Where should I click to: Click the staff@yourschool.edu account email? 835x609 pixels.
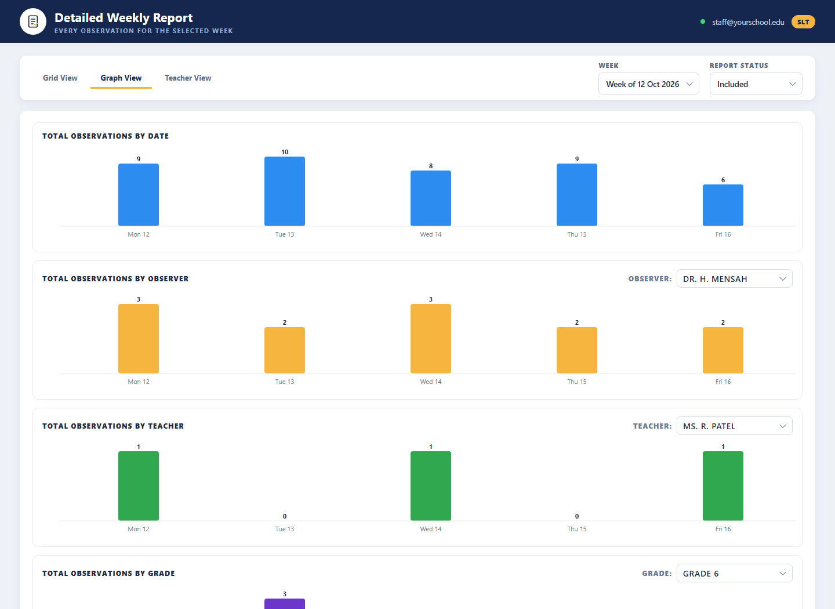click(748, 22)
